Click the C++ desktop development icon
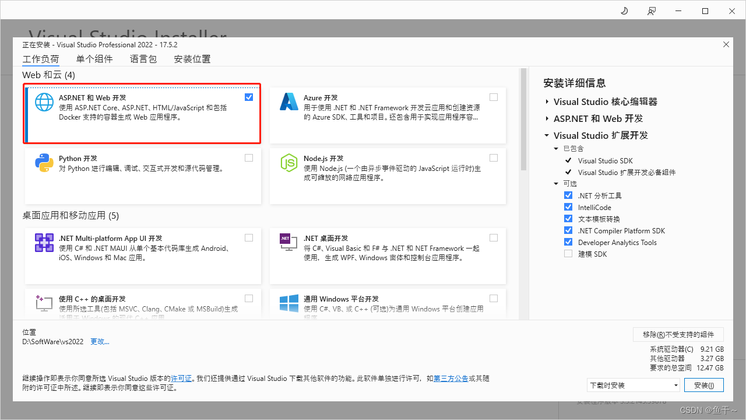 click(x=44, y=302)
